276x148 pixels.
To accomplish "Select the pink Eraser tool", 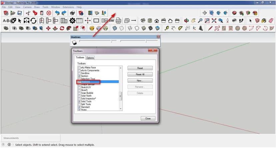I will point(271,21).
